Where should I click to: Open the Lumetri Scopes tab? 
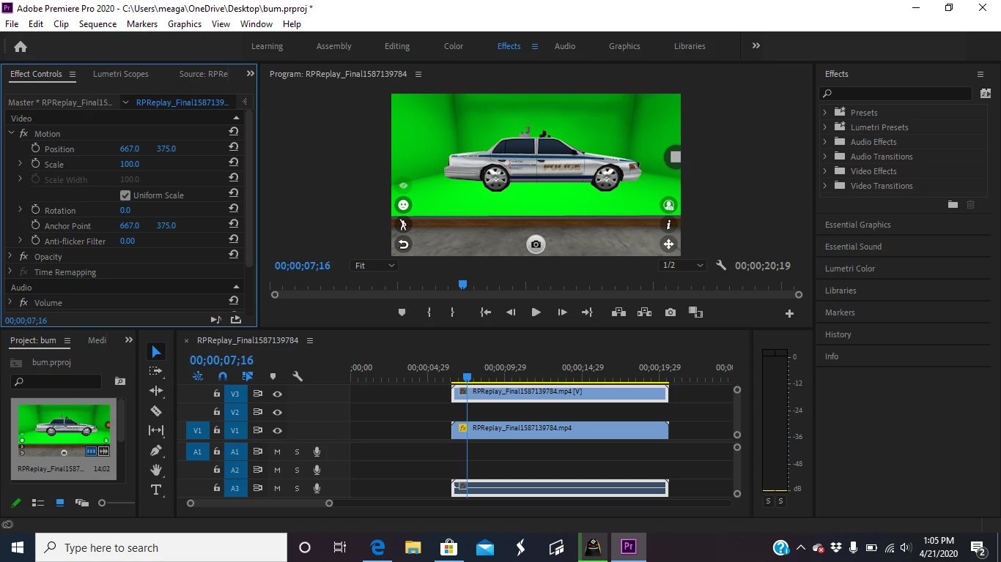pyautogui.click(x=121, y=74)
